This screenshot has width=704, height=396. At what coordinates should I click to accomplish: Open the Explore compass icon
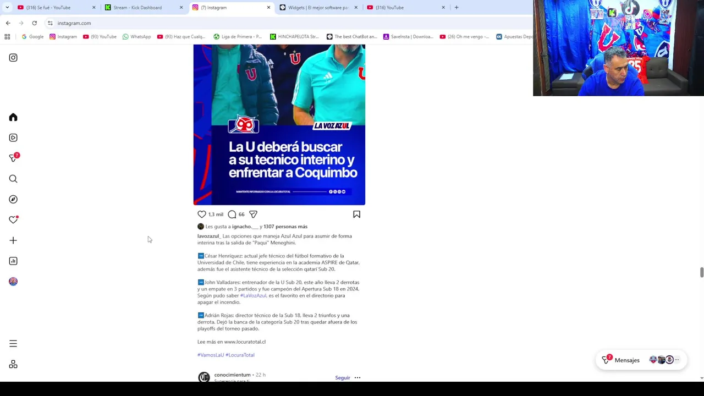tap(13, 199)
